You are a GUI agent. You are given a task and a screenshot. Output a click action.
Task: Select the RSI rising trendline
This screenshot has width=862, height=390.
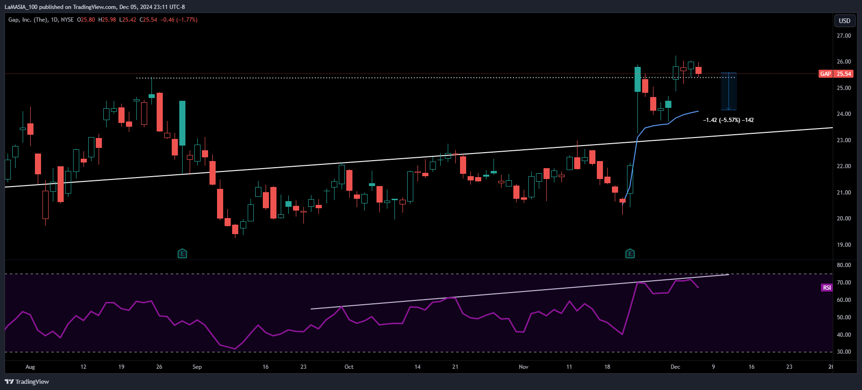click(x=519, y=292)
